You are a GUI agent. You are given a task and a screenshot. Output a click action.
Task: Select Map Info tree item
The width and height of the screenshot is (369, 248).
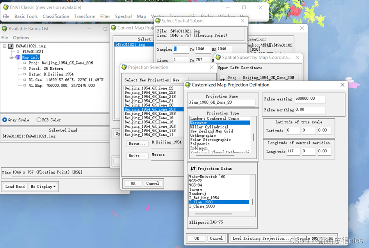click(x=31, y=57)
